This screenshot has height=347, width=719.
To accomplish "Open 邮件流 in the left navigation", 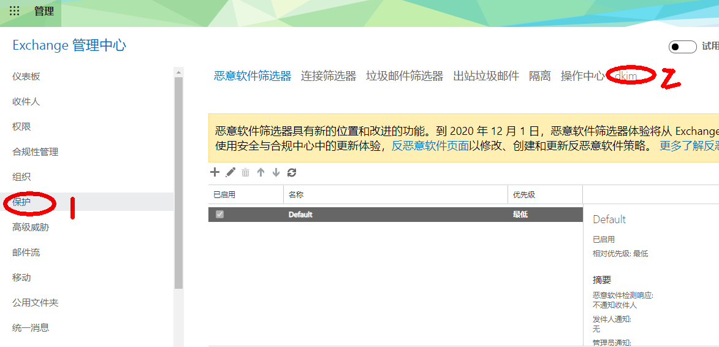I will coord(26,252).
